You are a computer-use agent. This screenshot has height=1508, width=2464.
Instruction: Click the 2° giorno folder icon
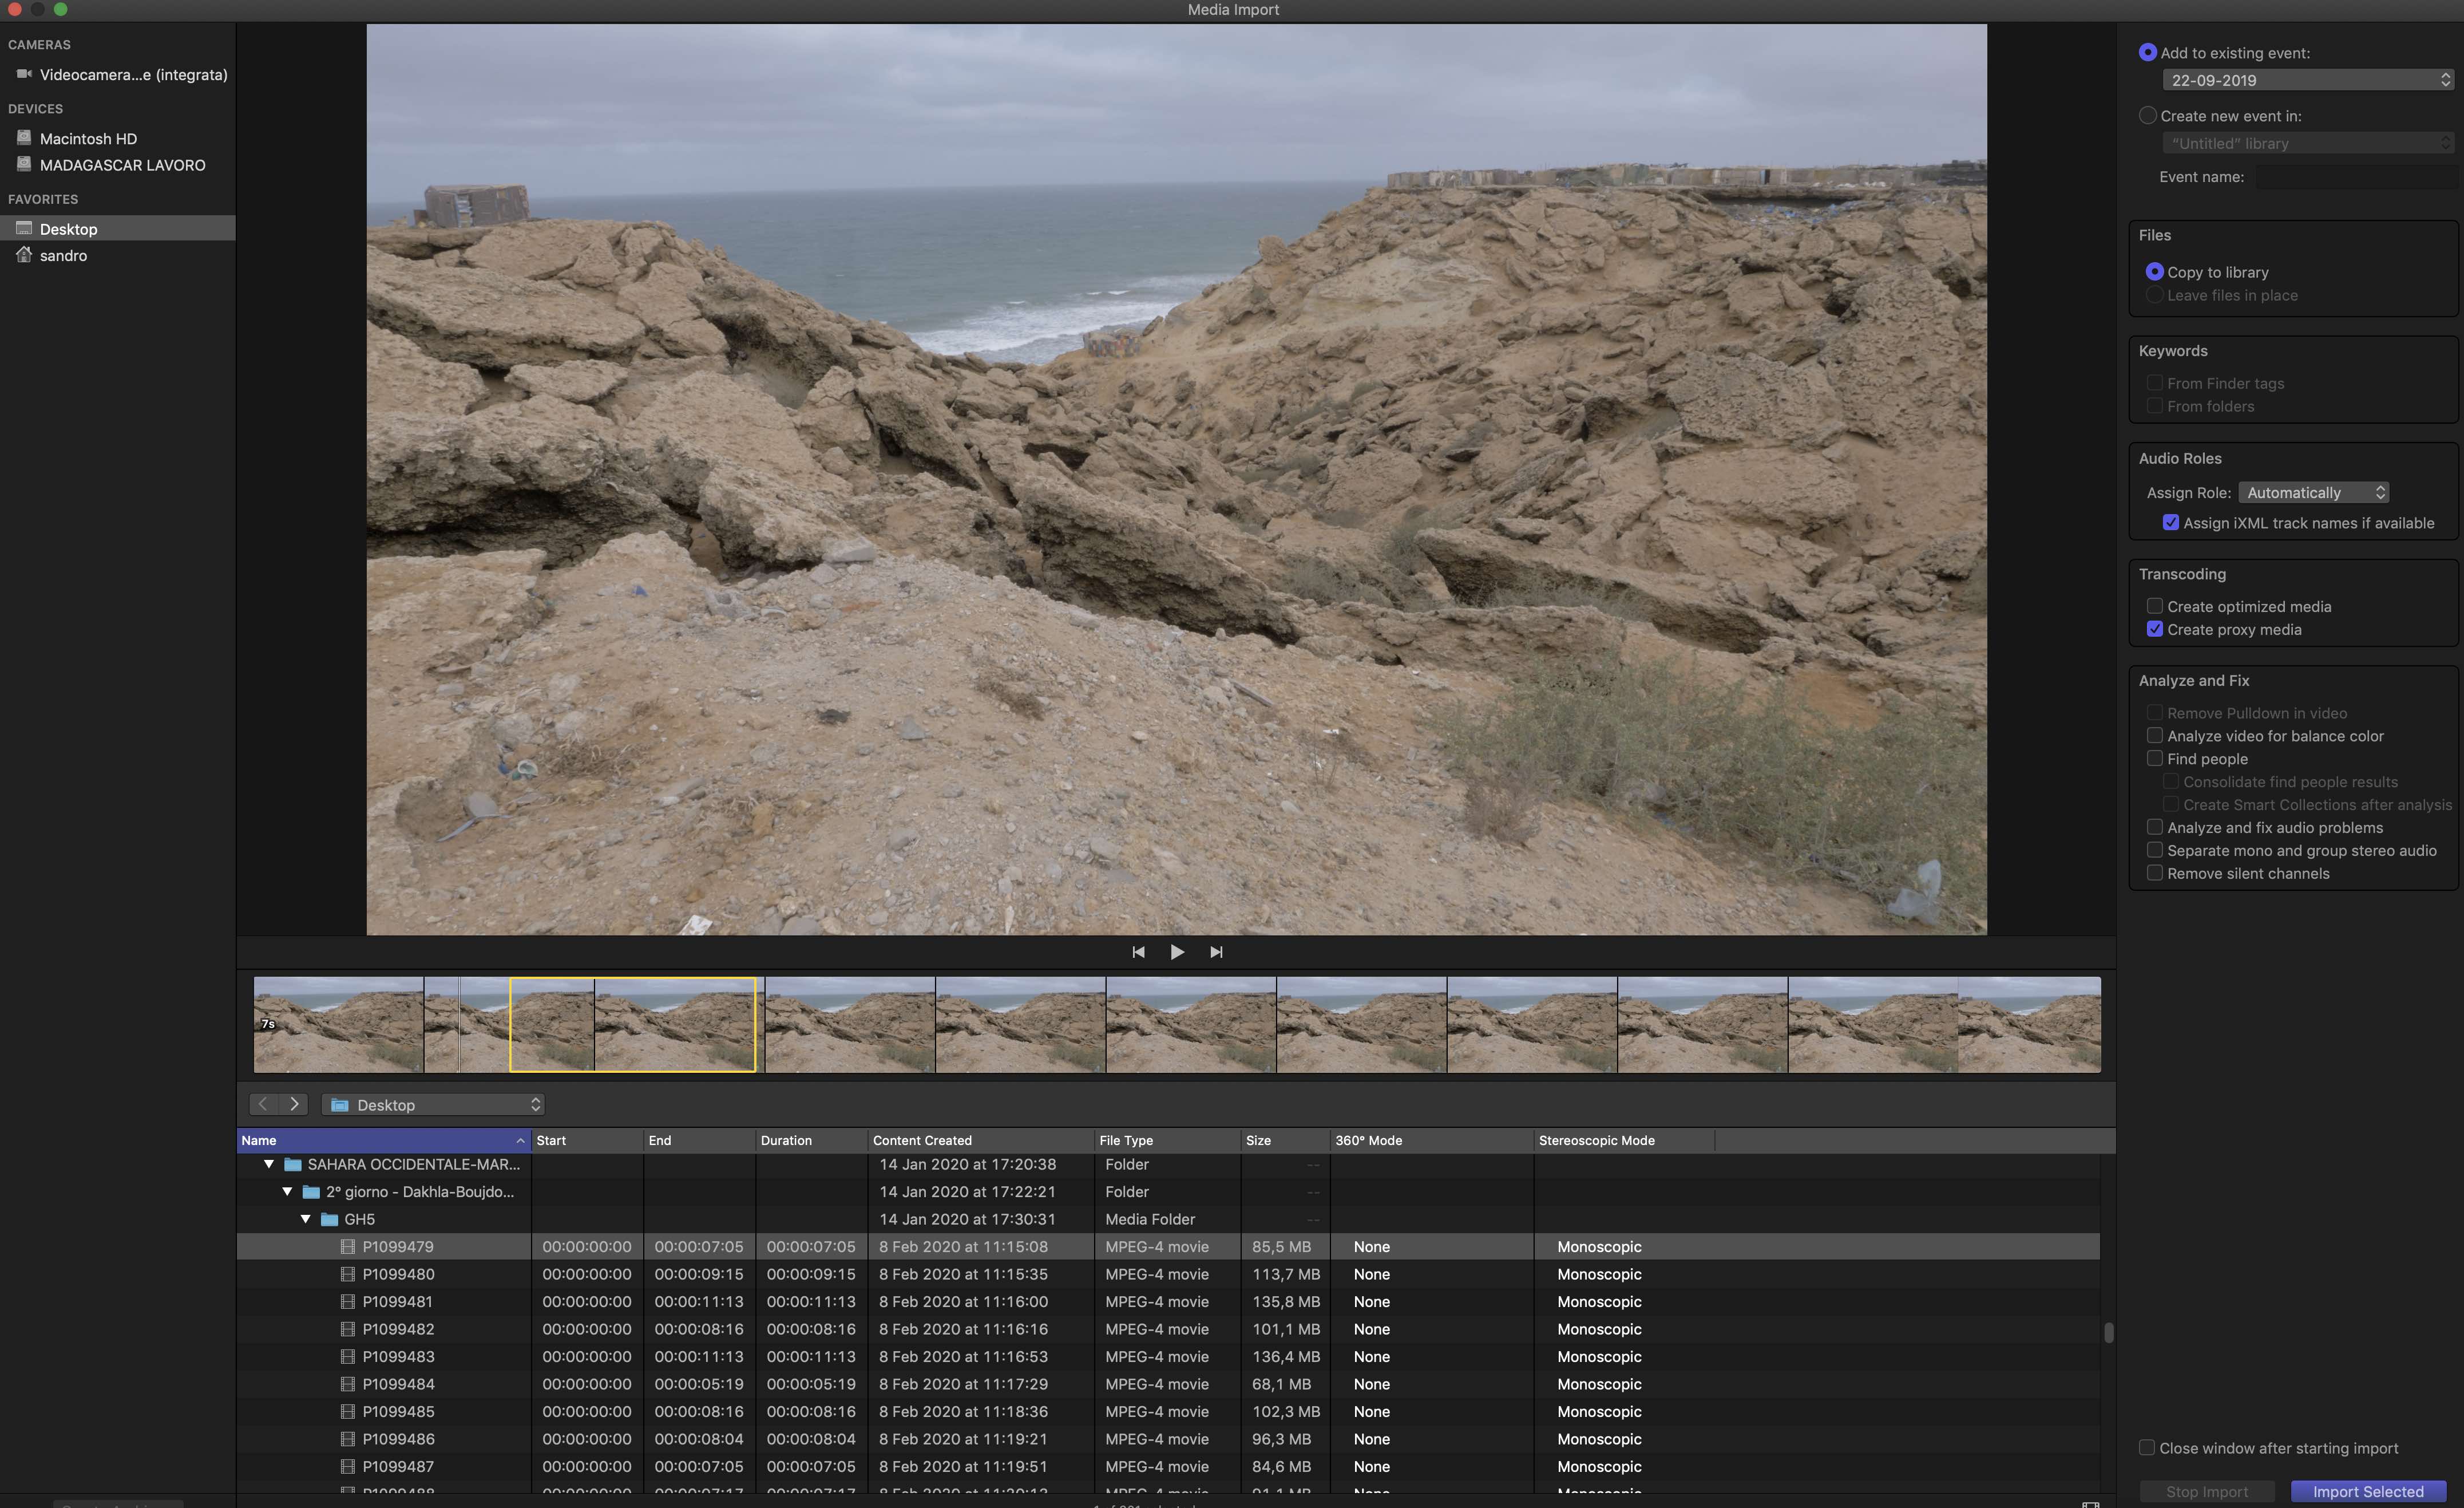311,1192
